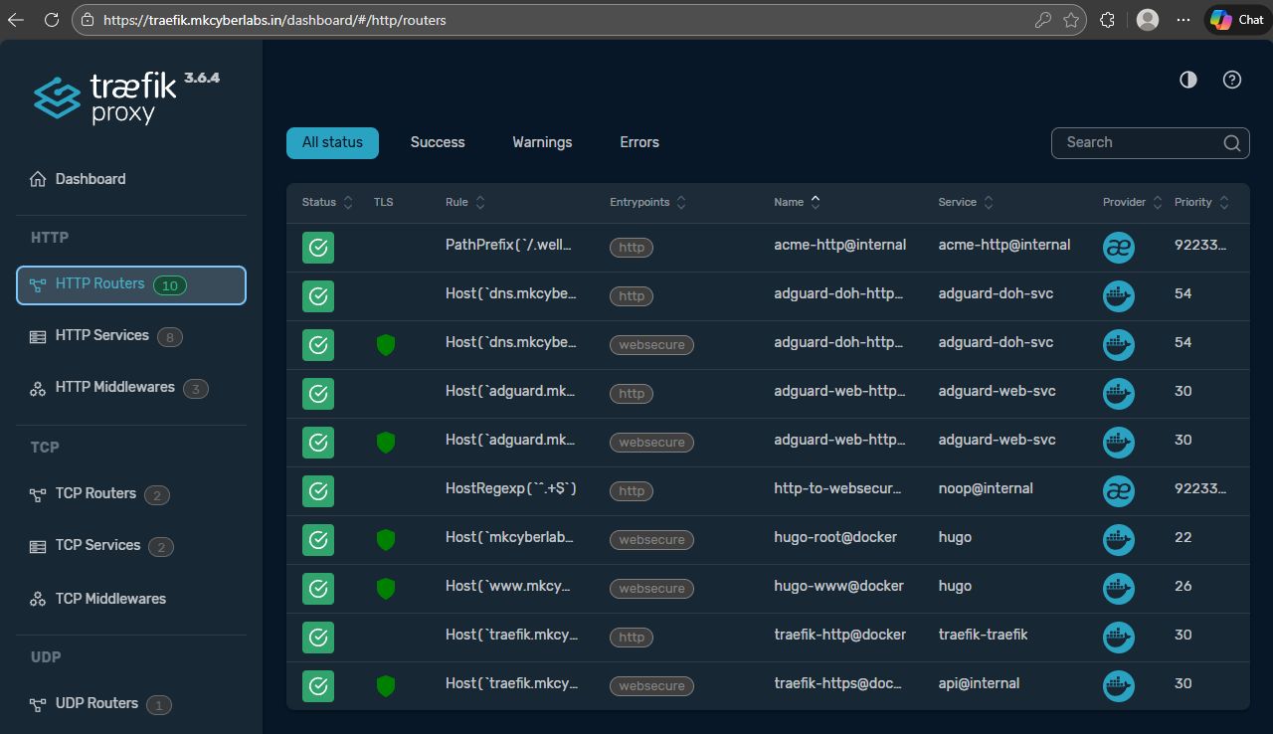Click the Traefik proxy logo

(126, 97)
